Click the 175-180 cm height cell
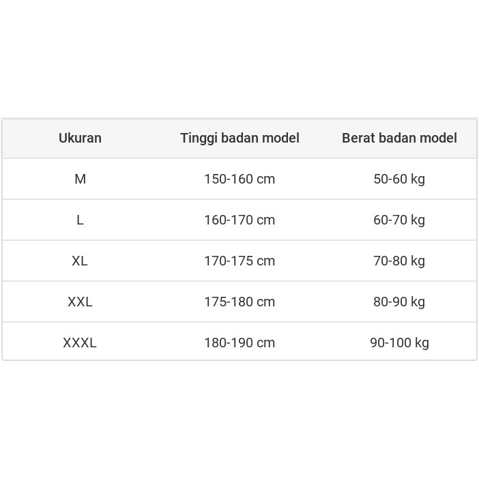The image size is (479, 479). pyautogui.click(x=239, y=302)
